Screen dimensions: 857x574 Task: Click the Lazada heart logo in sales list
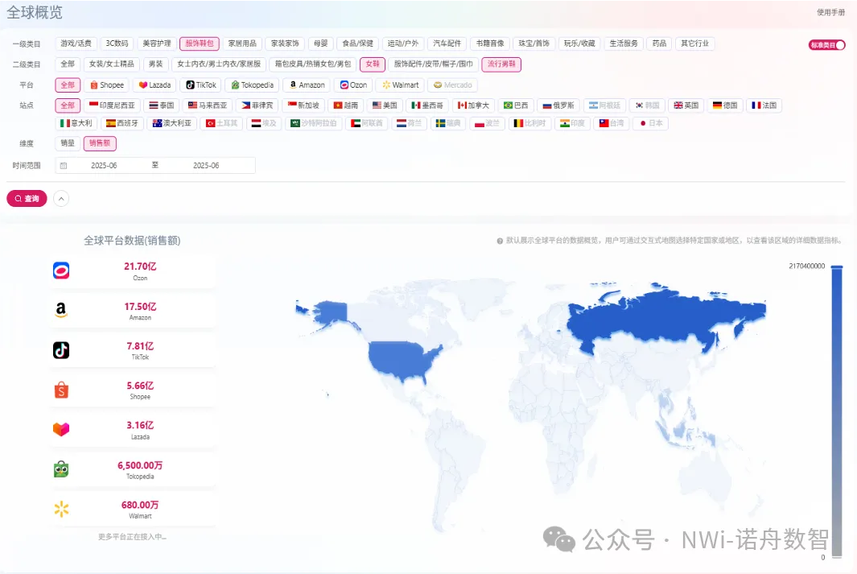[x=61, y=429]
